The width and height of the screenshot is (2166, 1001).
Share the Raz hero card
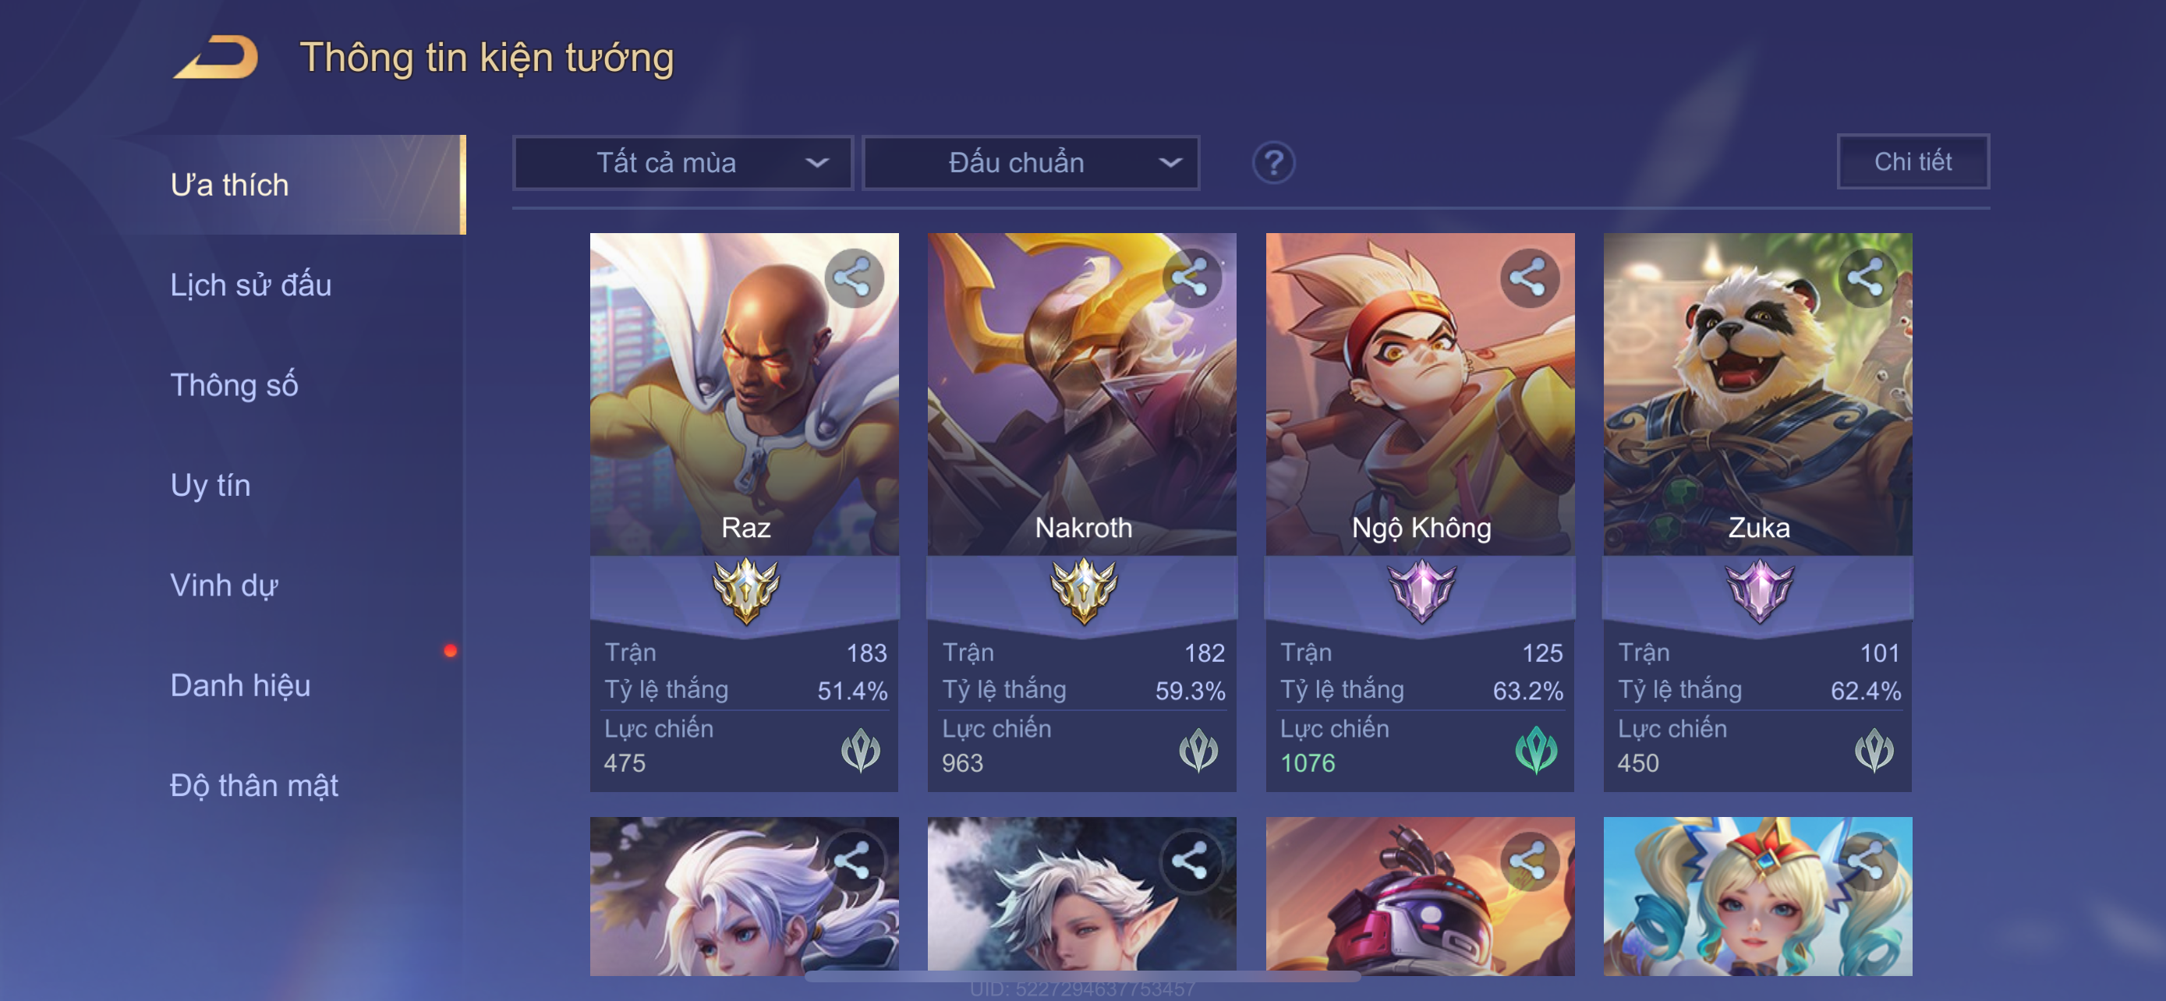point(854,278)
